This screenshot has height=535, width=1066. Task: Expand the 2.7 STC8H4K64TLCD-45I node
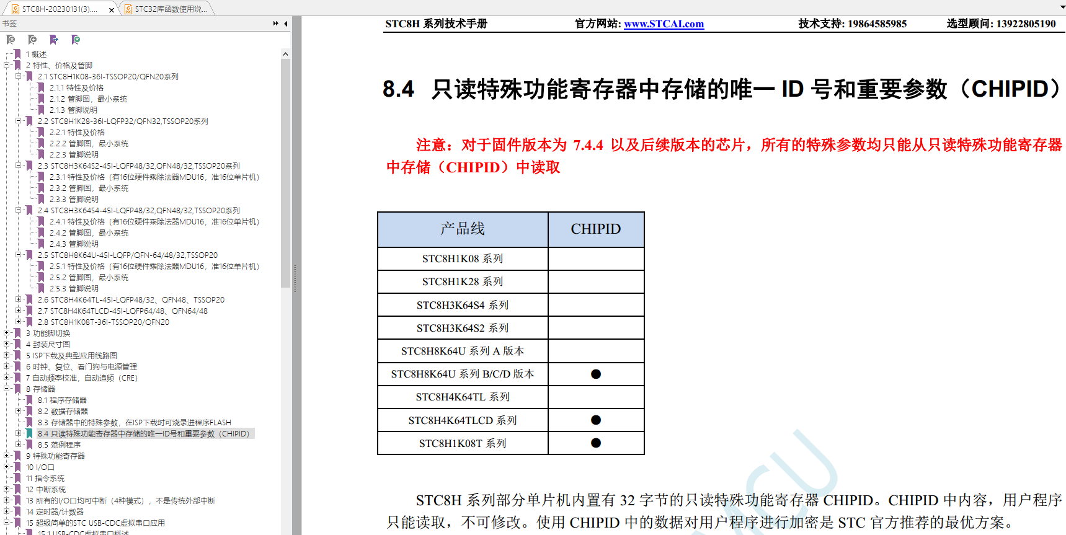[19, 311]
